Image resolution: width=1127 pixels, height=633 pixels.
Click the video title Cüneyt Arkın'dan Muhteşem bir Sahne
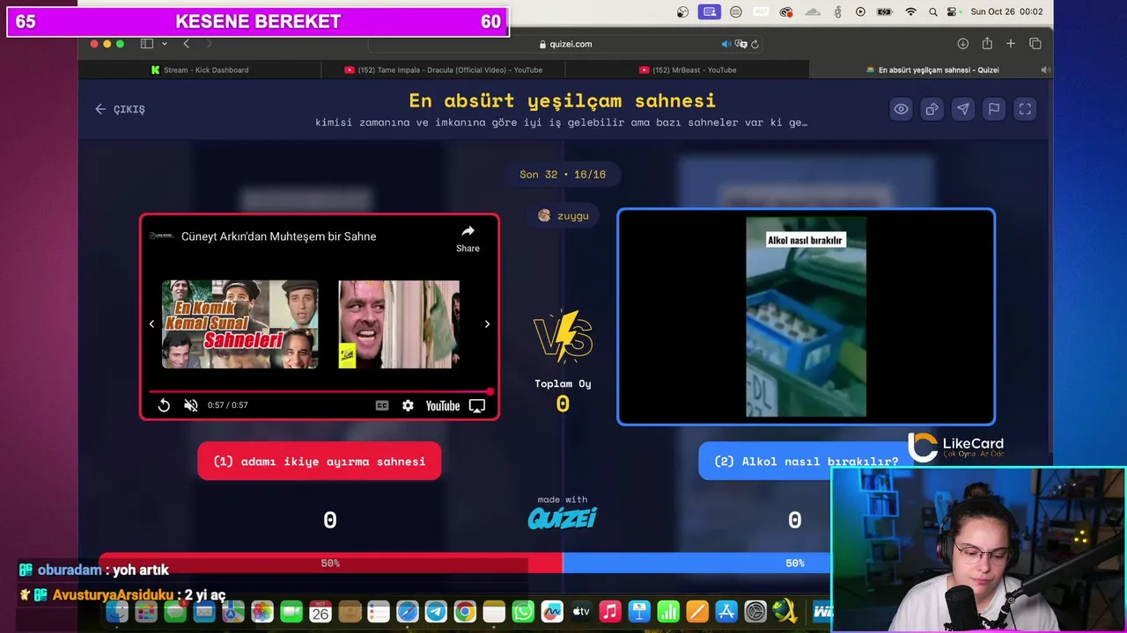[278, 236]
